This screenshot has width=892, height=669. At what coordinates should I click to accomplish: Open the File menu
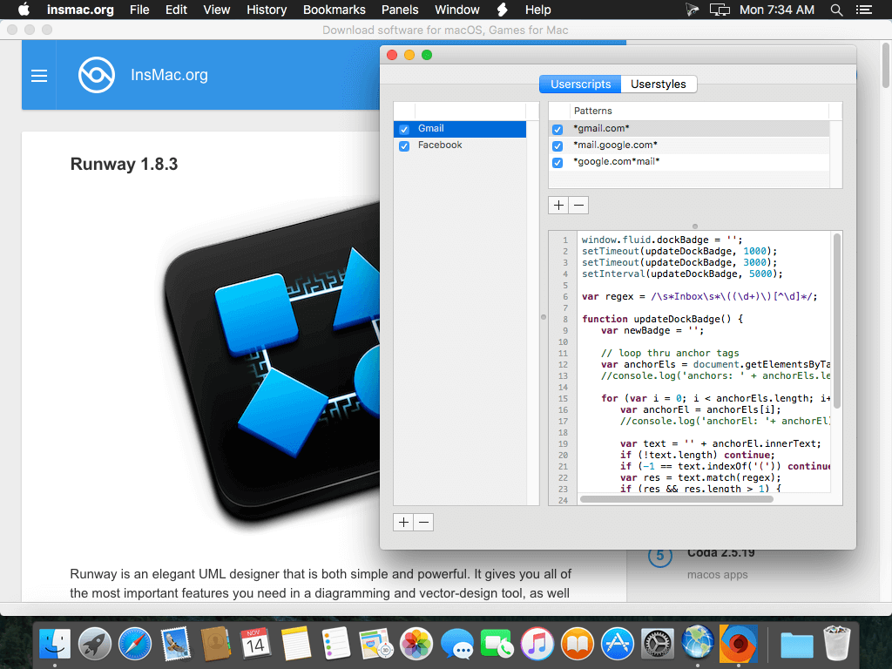click(139, 10)
